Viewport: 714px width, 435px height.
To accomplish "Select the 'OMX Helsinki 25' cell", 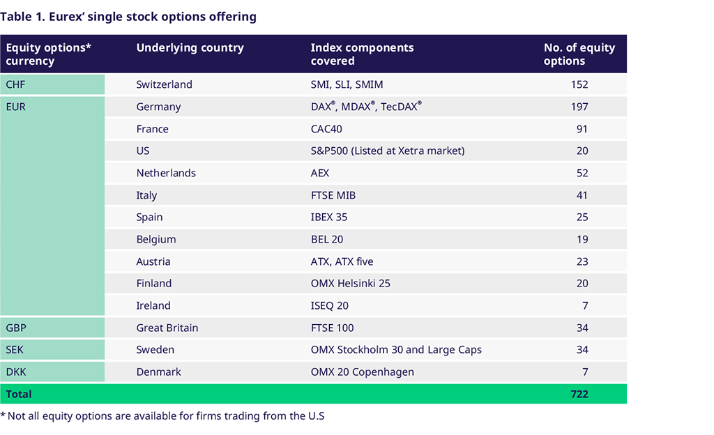I will (352, 284).
